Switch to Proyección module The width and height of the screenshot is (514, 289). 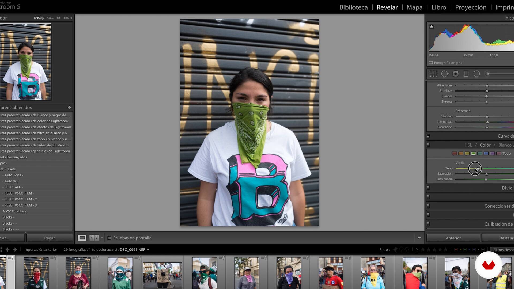point(471,7)
